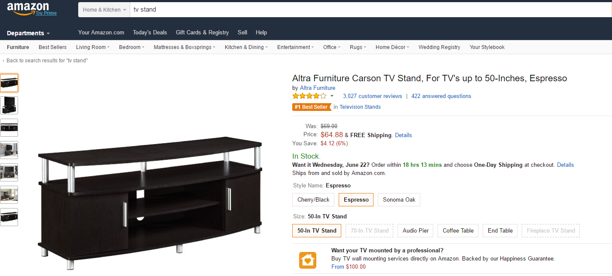Open Today's Deals page

click(x=150, y=32)
